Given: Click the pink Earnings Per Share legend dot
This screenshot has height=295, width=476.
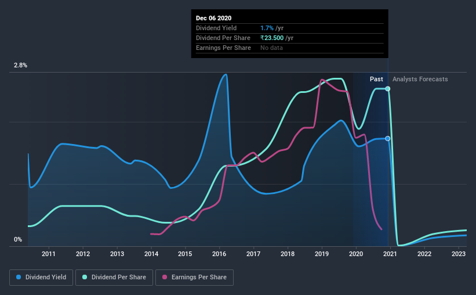Looking at the screenshot, I should tap(165, 277).
